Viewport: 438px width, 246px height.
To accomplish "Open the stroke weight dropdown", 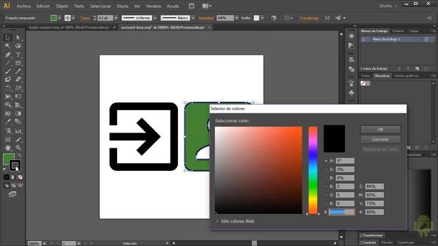I will pyautogui.click(x=116, y=18).
